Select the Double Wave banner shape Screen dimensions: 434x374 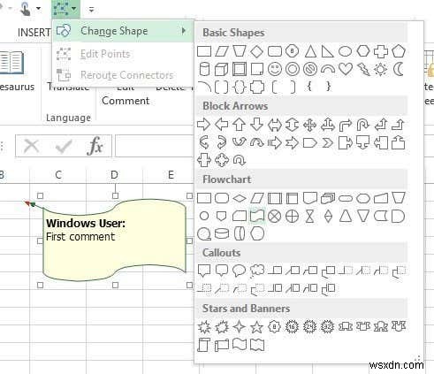tap(257, 344)
